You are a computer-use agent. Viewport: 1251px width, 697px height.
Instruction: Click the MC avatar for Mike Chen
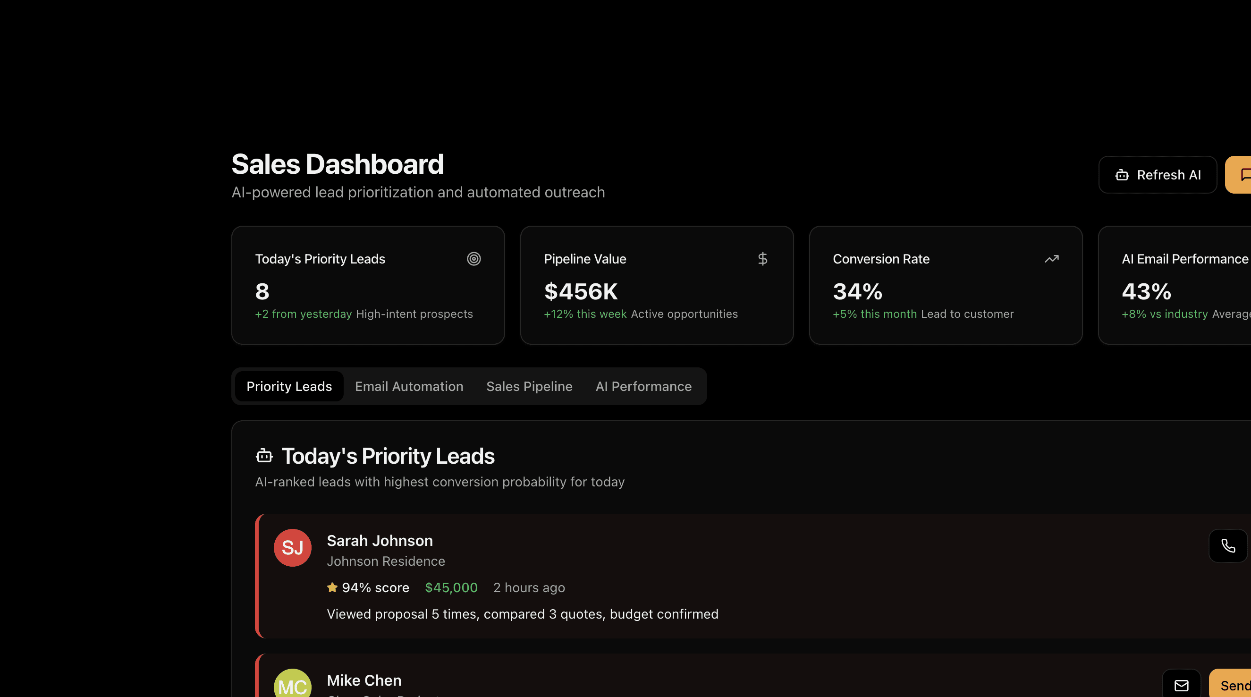[x=292, y=685]
